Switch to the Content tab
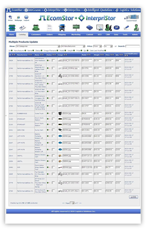 (90, 34)
